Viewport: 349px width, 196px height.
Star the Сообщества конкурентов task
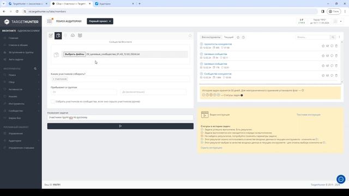323,76
